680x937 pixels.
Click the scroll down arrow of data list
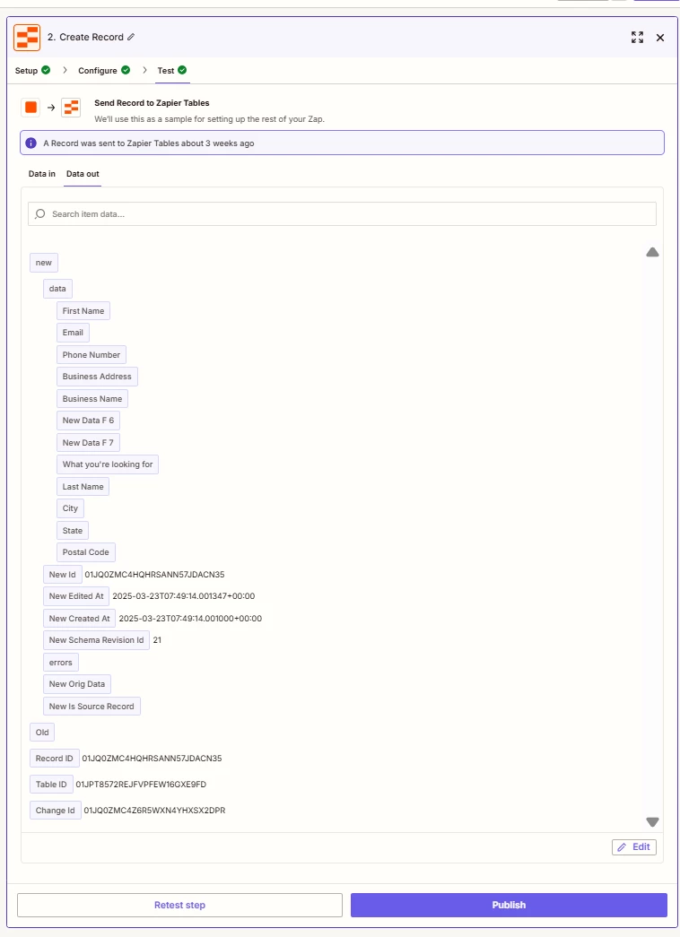tap(652, 822)
